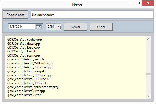Open the 6PM time dropdown

click(54, 27)
